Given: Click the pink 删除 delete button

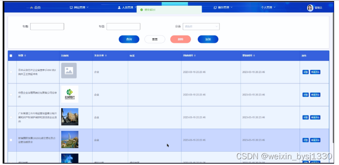Looking at the screenshot, I should pos(180,39).
